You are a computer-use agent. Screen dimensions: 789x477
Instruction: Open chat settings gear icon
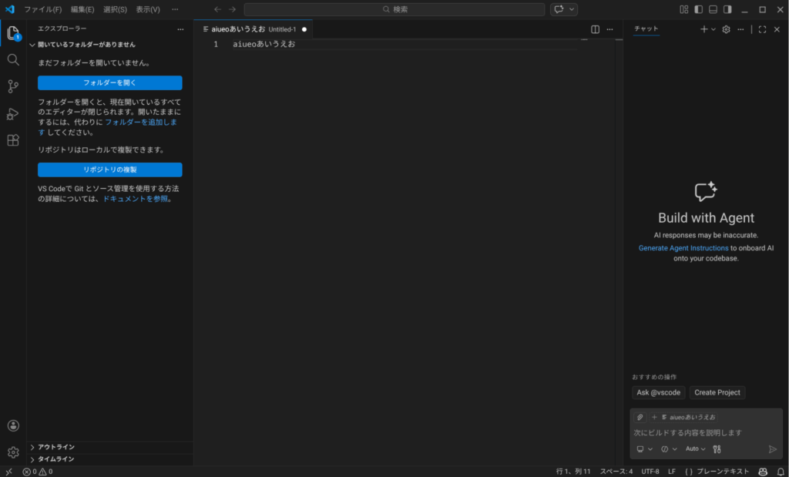(726, 29)
